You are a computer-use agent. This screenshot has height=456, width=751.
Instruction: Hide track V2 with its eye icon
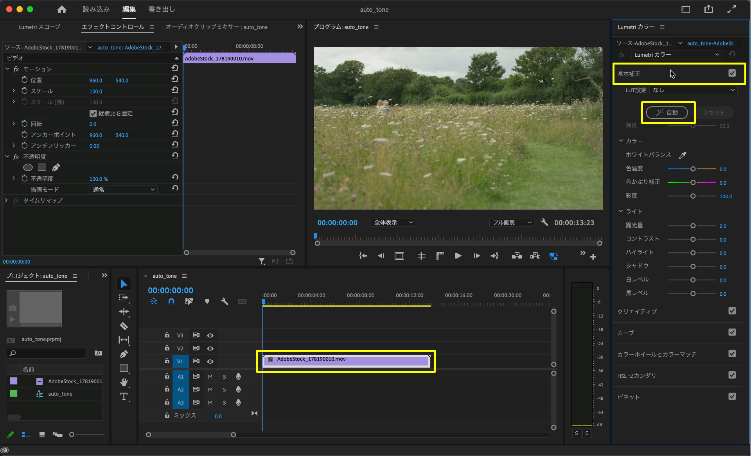(x=210, y=348)
